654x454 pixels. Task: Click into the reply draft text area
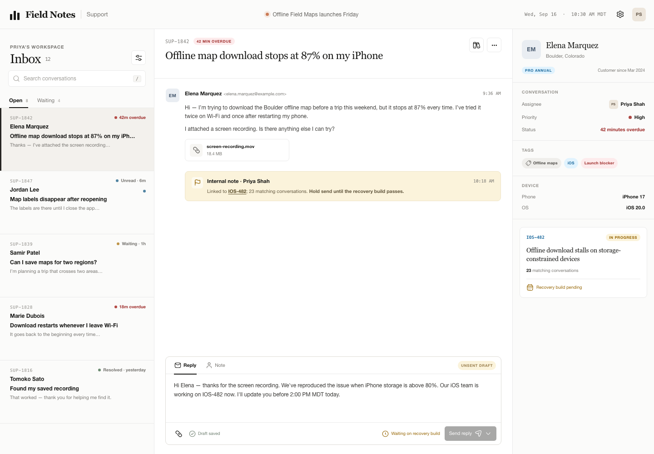click(333, 398)
